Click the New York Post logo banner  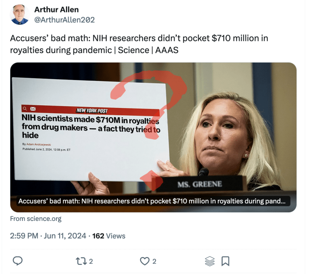tap(92, 111)
